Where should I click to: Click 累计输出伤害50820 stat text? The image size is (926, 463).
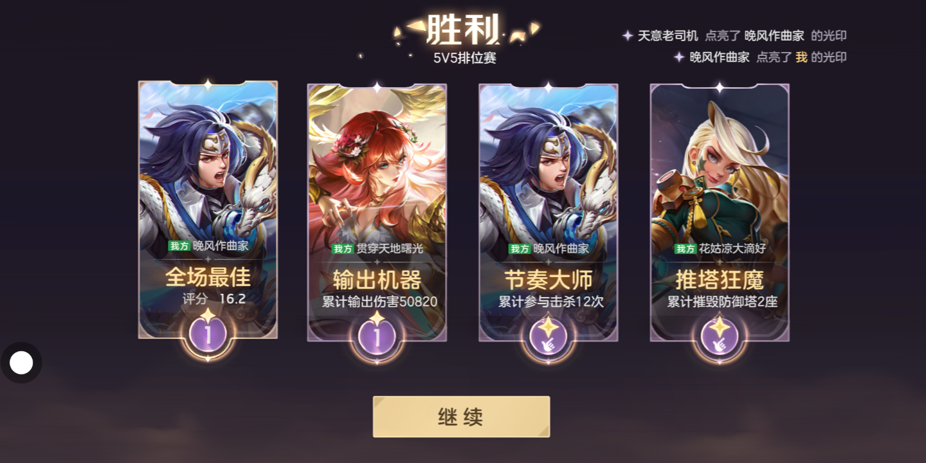pyautogui.click(x=379, y=302)
